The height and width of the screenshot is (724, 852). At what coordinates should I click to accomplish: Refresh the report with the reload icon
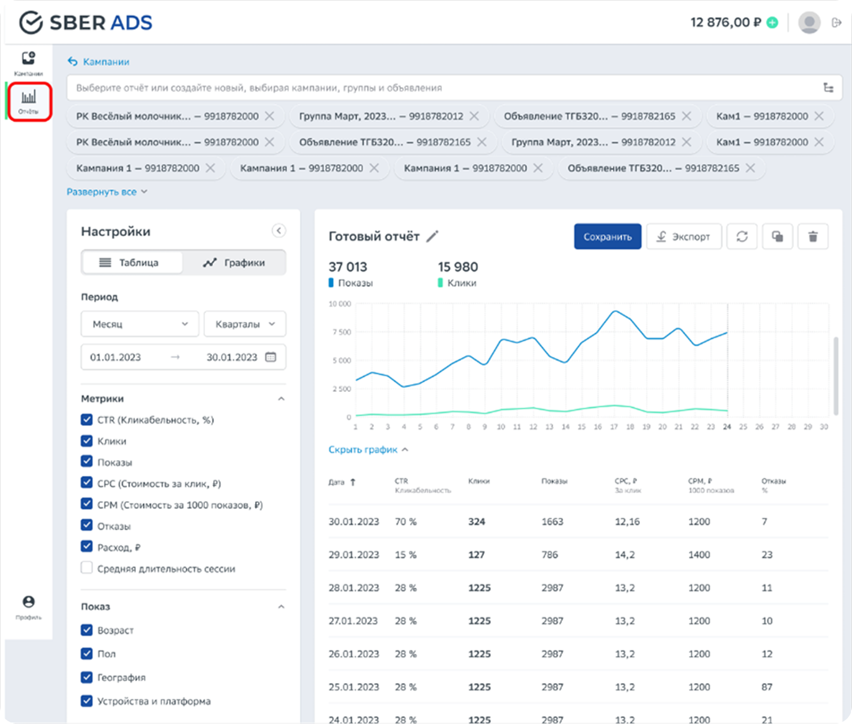(x=742, y=237)
